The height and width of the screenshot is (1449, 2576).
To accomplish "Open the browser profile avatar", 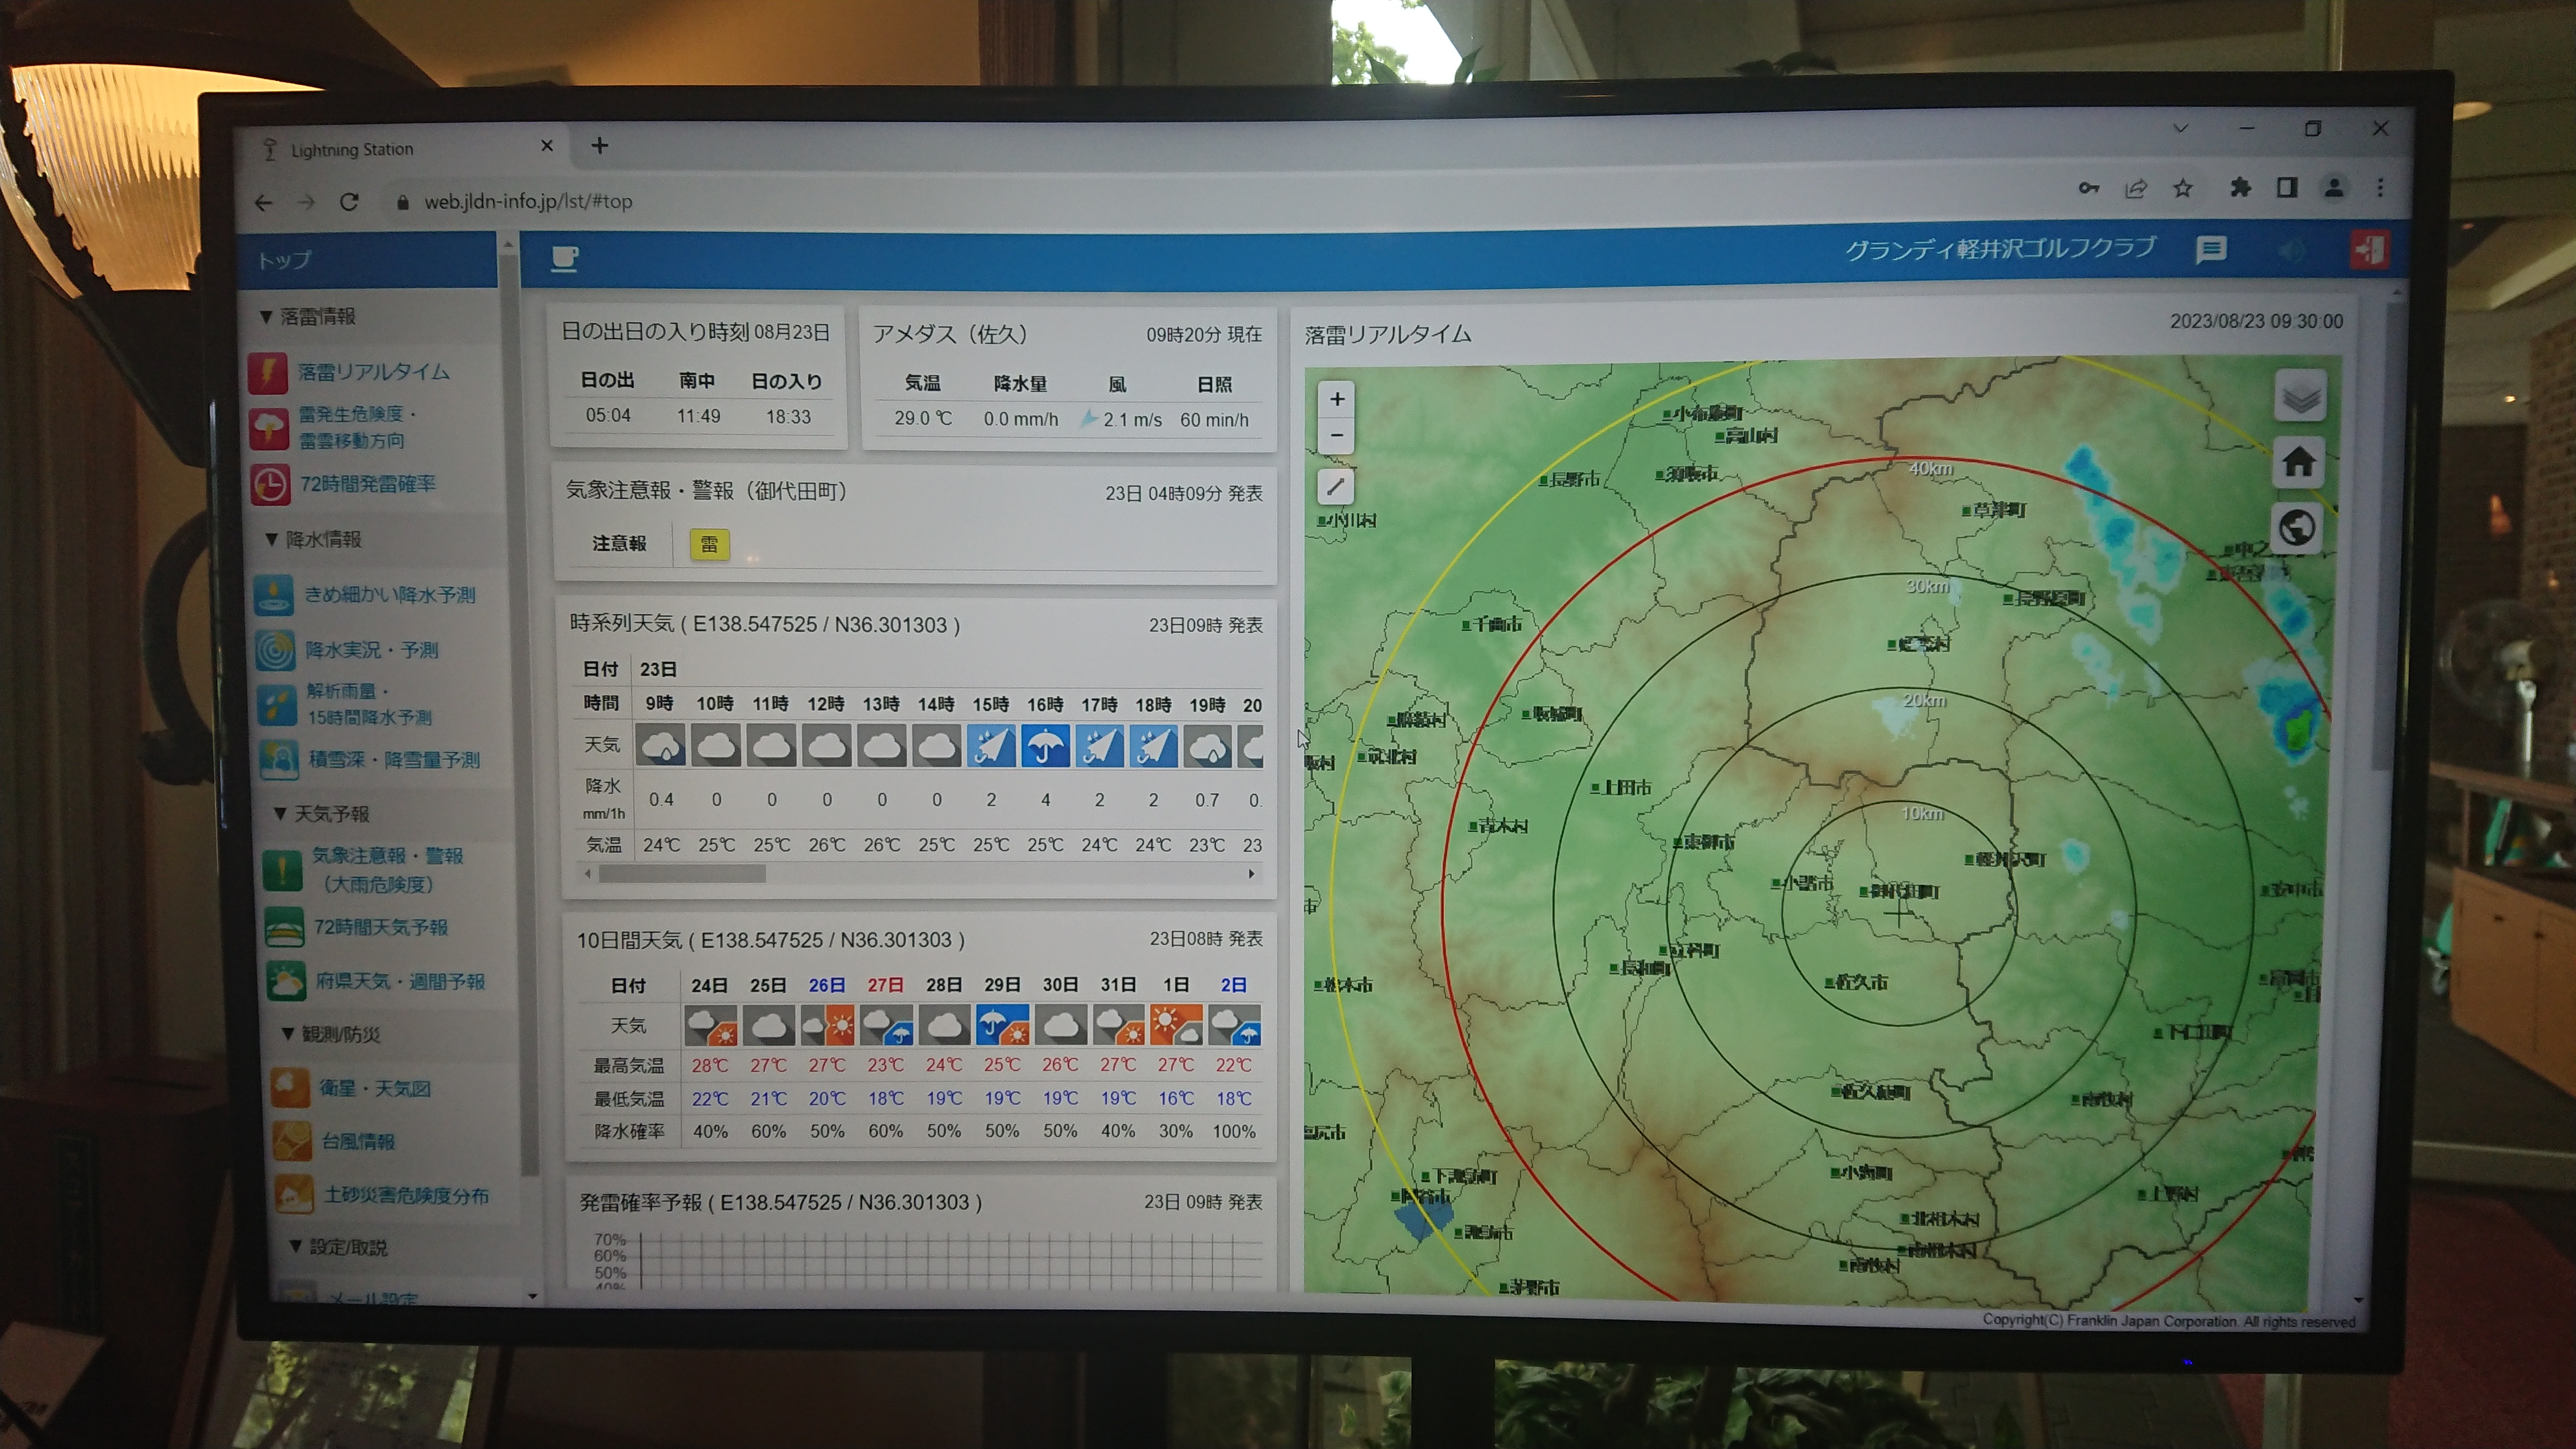I will pyautogui.click(x=2334, y=187).
